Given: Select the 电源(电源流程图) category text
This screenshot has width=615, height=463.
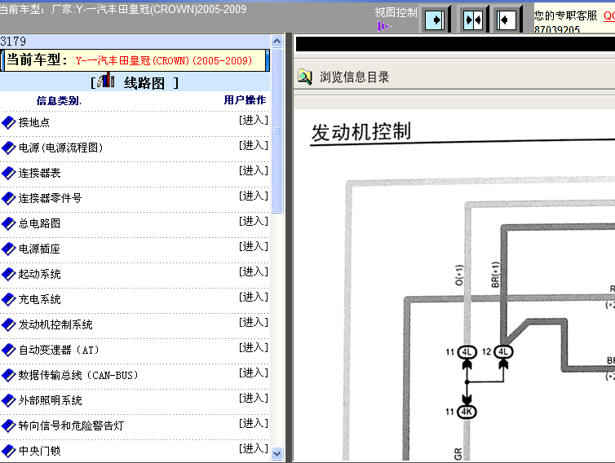Looking at the screenshot, I should click(61, 148).
